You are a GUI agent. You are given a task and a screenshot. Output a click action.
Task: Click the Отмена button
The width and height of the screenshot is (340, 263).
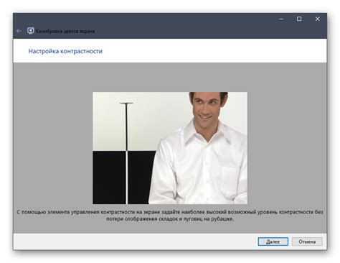click(307, 241)
